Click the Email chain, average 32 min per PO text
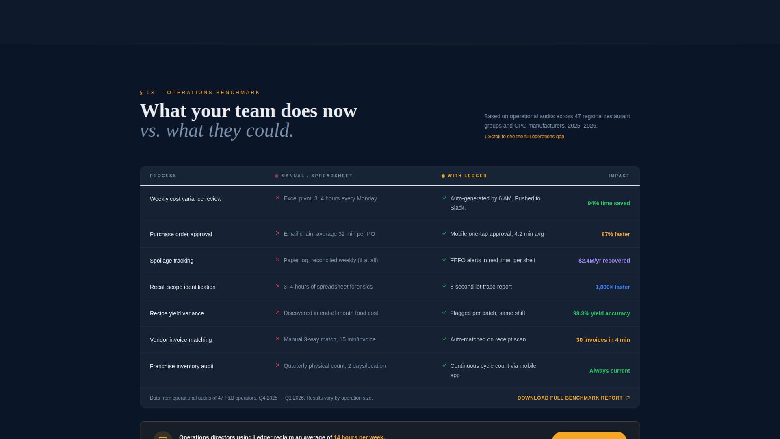Screen dimensions: 780x439 pyautogui.click(x=329, y=234)
